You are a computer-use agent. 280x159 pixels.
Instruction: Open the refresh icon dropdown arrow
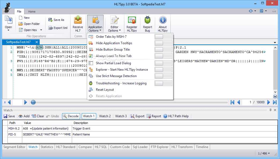[255, 11]
